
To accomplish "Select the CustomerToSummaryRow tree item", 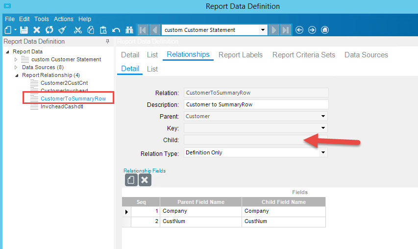I will click(73, 99).
